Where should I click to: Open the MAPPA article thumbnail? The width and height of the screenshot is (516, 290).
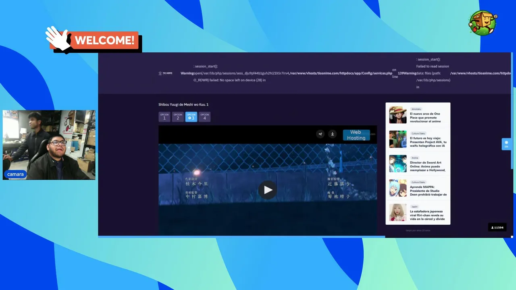tap(397, 188)
